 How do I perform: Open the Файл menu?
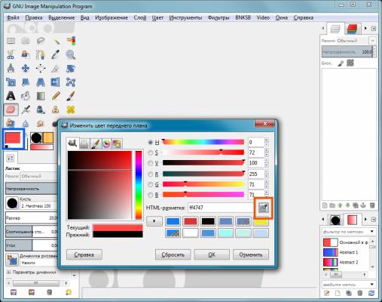(x=13, y=17)
